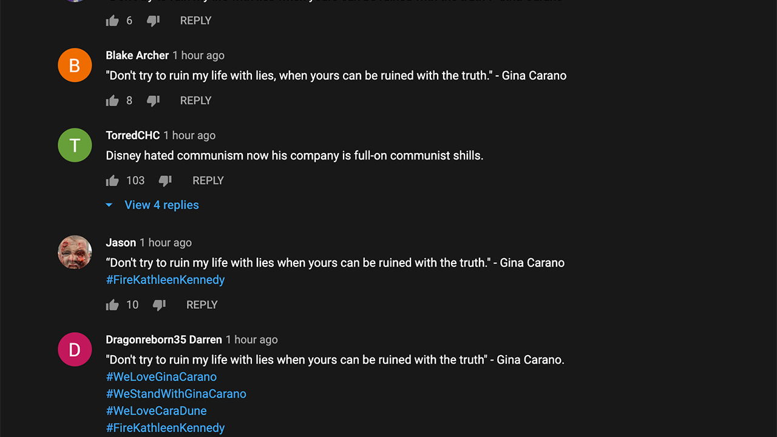
Task: Thumbs down the top comment with 6 likes
Action: (153, 21)
